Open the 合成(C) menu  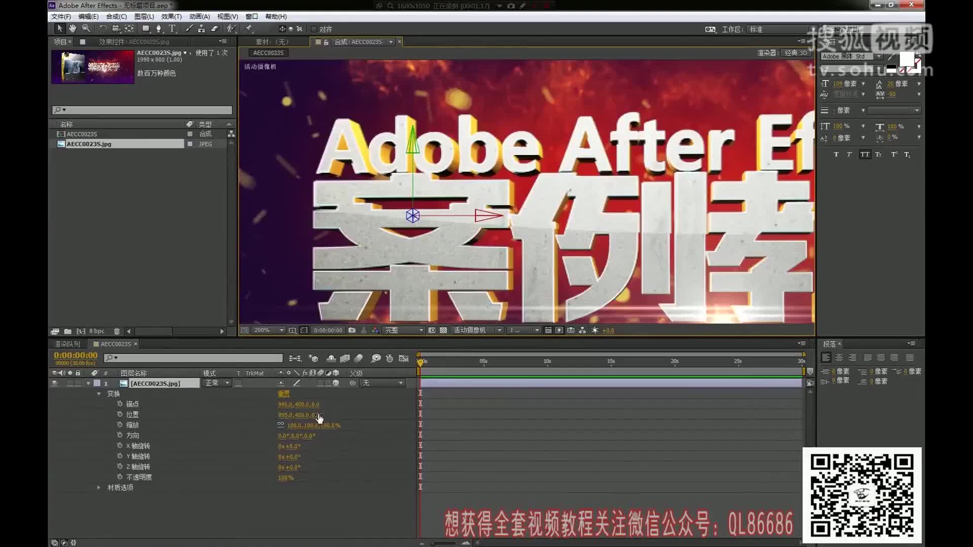(x=116, y=17)
